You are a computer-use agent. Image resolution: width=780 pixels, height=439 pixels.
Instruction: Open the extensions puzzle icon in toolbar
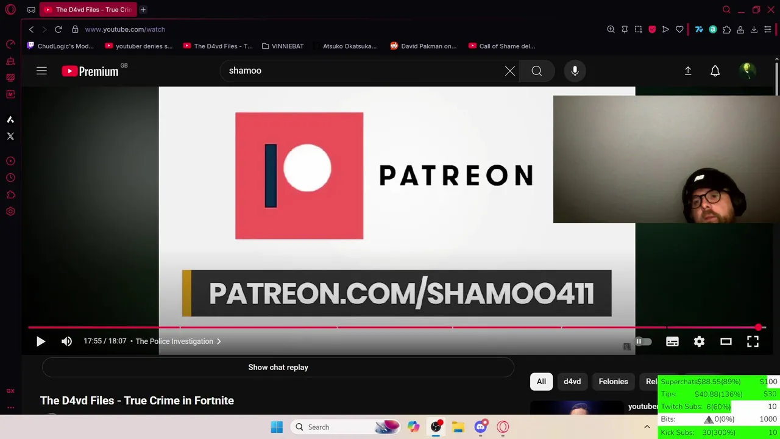coord(726,29)
